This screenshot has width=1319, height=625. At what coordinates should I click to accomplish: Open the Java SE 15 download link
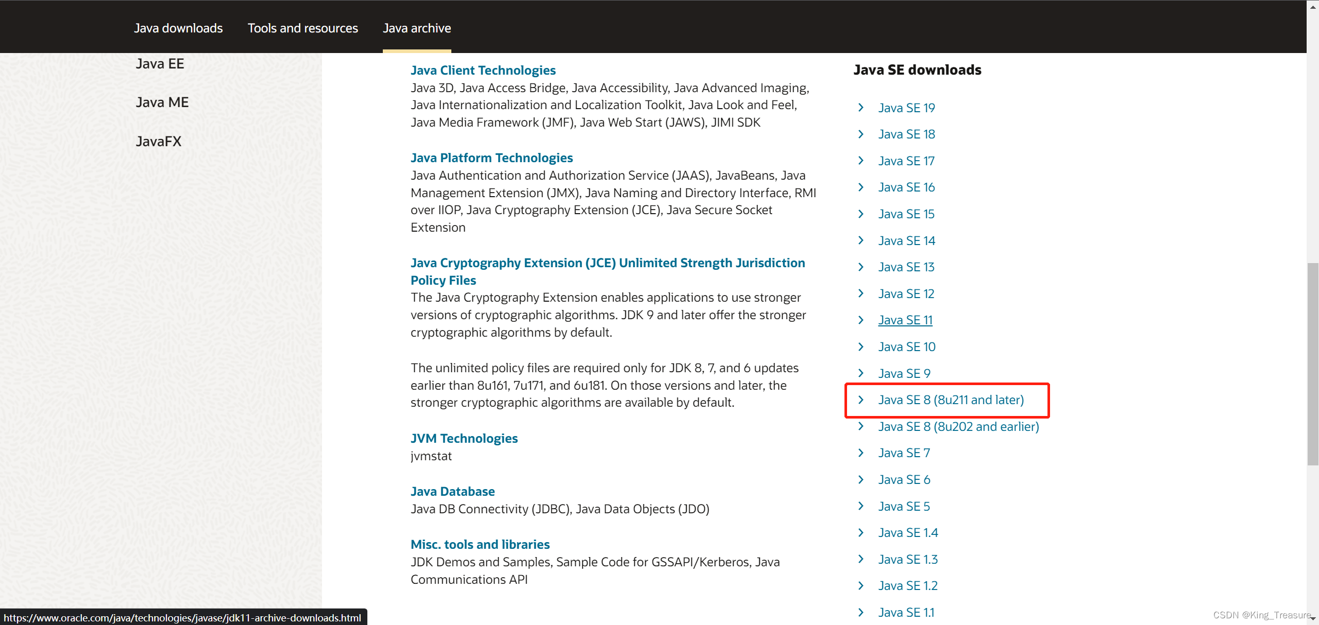[906, 214]
